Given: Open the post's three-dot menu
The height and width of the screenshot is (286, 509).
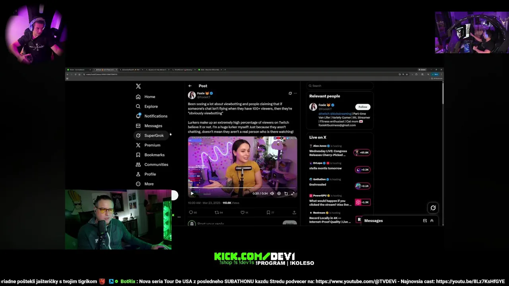Looking at the screenshot, I should click(x=295, y=93).
